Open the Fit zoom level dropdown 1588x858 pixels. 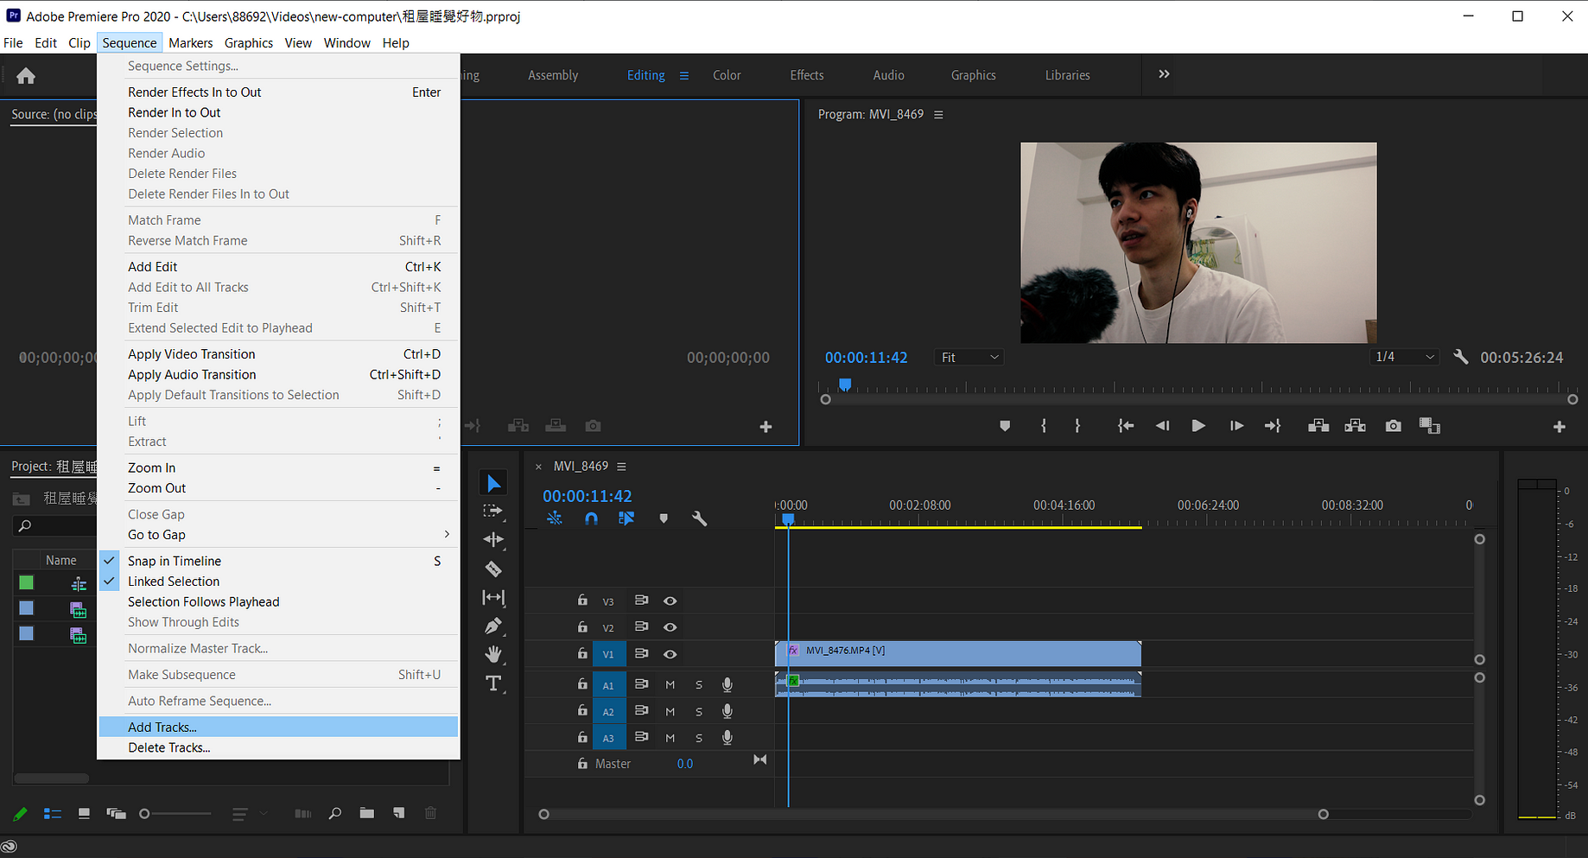(x=969, y=357)
